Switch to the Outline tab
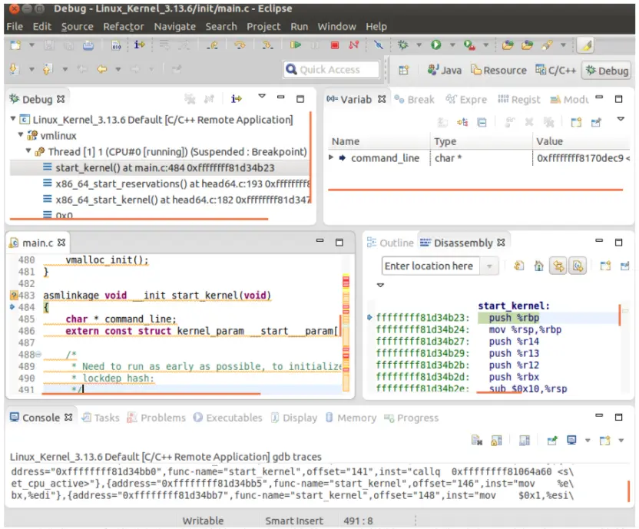This screenshot has width=639, height=529. [390, 243]
